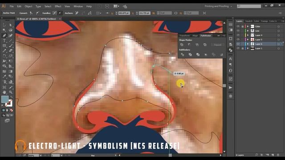
Task: Select the Eyedropper tool
Action: [4, 76]
